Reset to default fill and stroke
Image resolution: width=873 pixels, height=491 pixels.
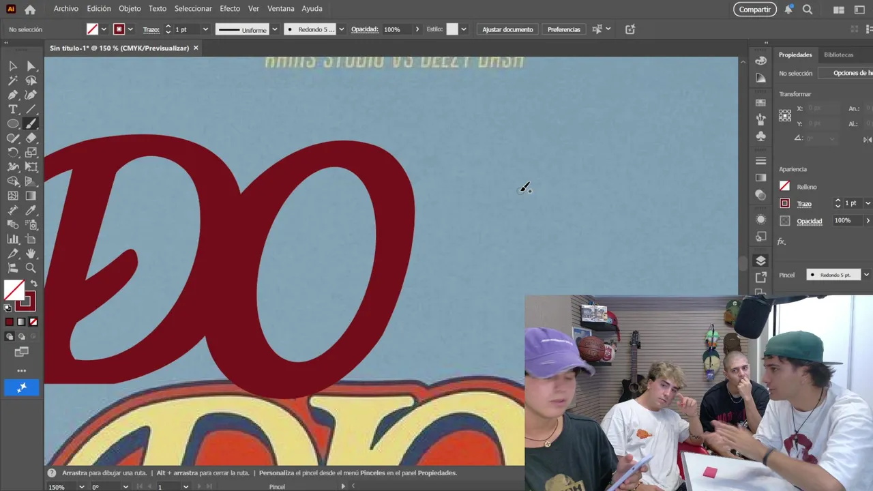tap(8, 308)
